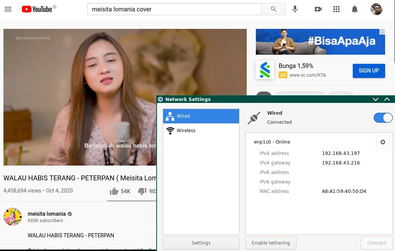
Task: Select the IPv4 address value 192.168.43.197
Action: tap(341, 153)
